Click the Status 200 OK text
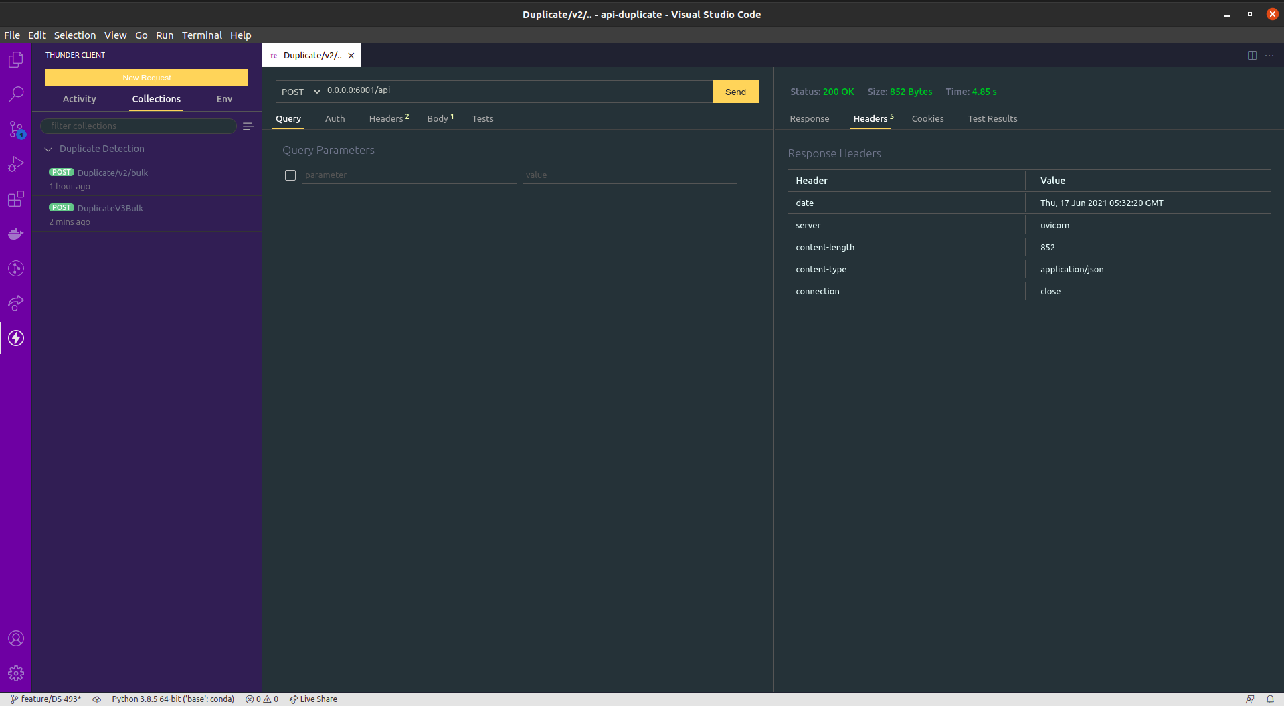 click(822, 92)
